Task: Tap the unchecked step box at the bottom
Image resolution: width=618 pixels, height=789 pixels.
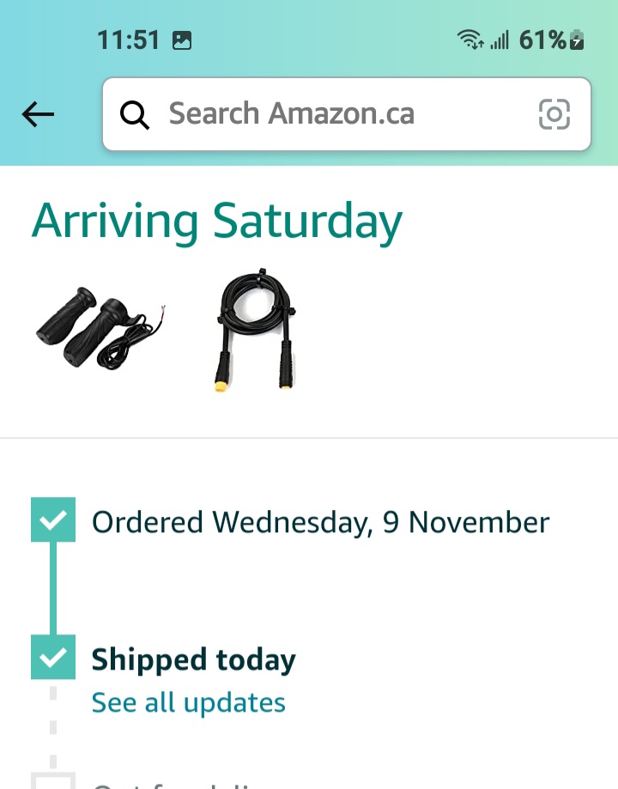Action: [53, 780]
